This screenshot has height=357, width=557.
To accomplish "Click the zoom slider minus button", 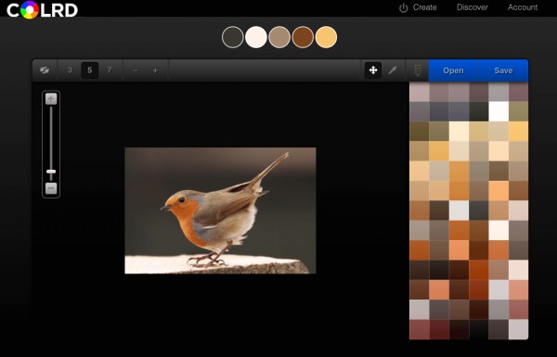I will click(x=51, y=188).
